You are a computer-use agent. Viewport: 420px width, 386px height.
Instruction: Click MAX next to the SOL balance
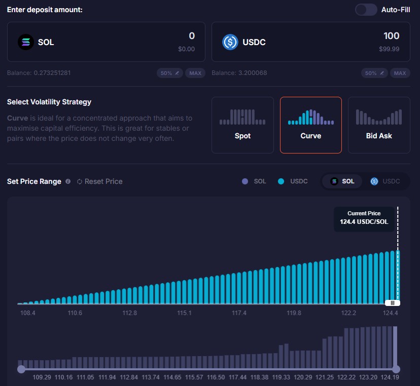[195, 73]
